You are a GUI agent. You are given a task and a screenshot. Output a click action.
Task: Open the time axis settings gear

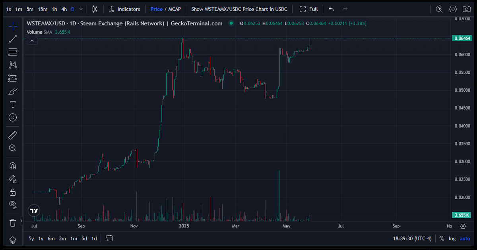(463, 226)
